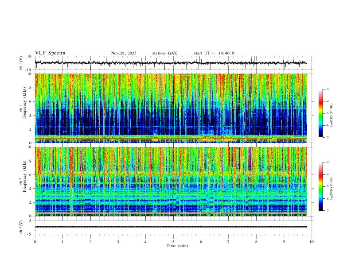
Task: Click the ch.2 PSD color scale bar
Action: click(x=320, y=186)
